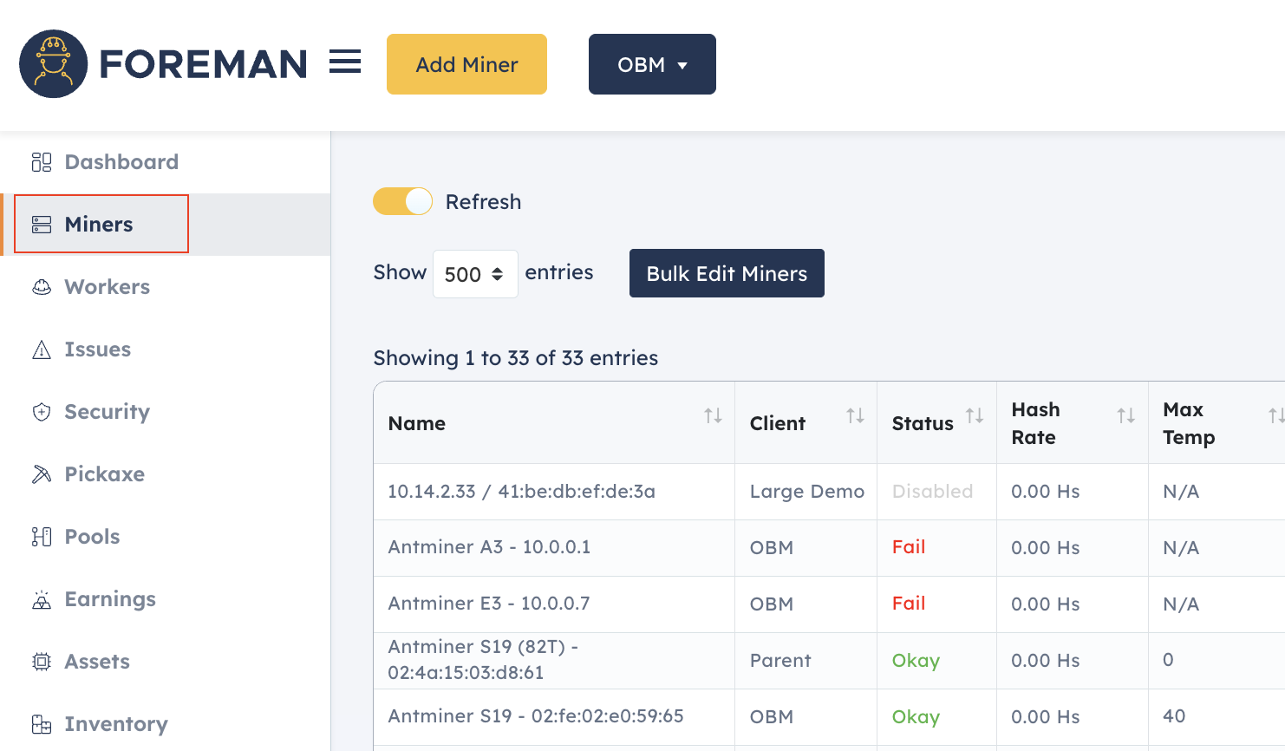Click the Name column header
The image size is (1285, 751).
point(554,423)
